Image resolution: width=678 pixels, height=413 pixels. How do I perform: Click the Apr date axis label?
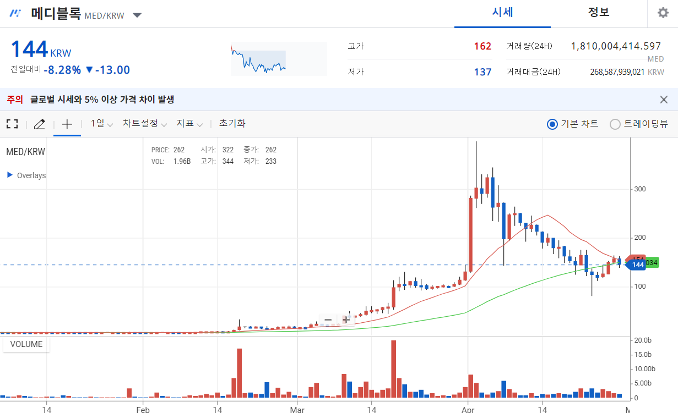(468, 409)
